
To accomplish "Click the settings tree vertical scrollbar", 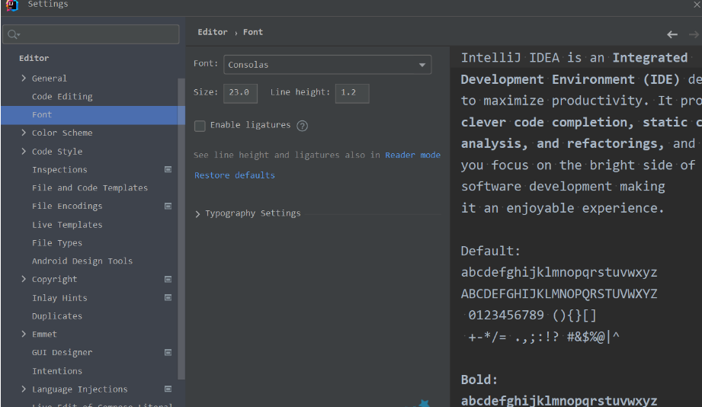I will coord(181,229).
